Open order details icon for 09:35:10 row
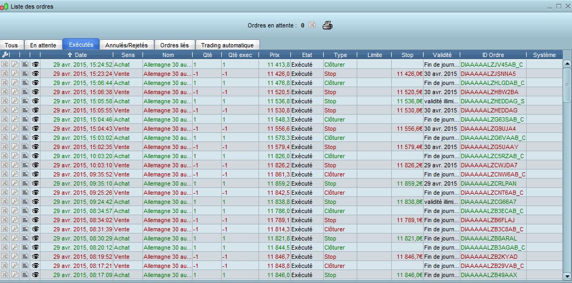The image size is (572, 283). [25, 183]
